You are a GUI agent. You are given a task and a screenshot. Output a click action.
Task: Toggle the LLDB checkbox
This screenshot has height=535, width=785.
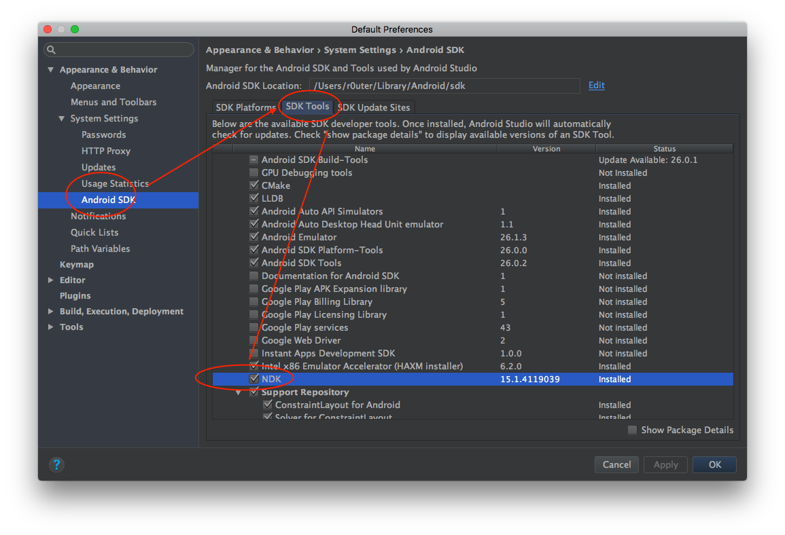point(254,198)
